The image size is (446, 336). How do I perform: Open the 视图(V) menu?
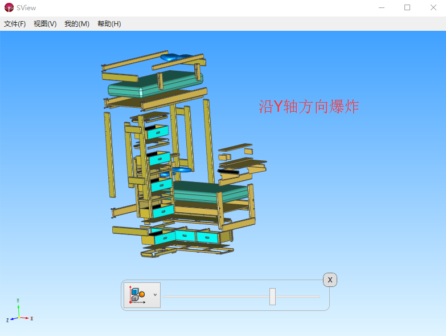click(45, 23)
